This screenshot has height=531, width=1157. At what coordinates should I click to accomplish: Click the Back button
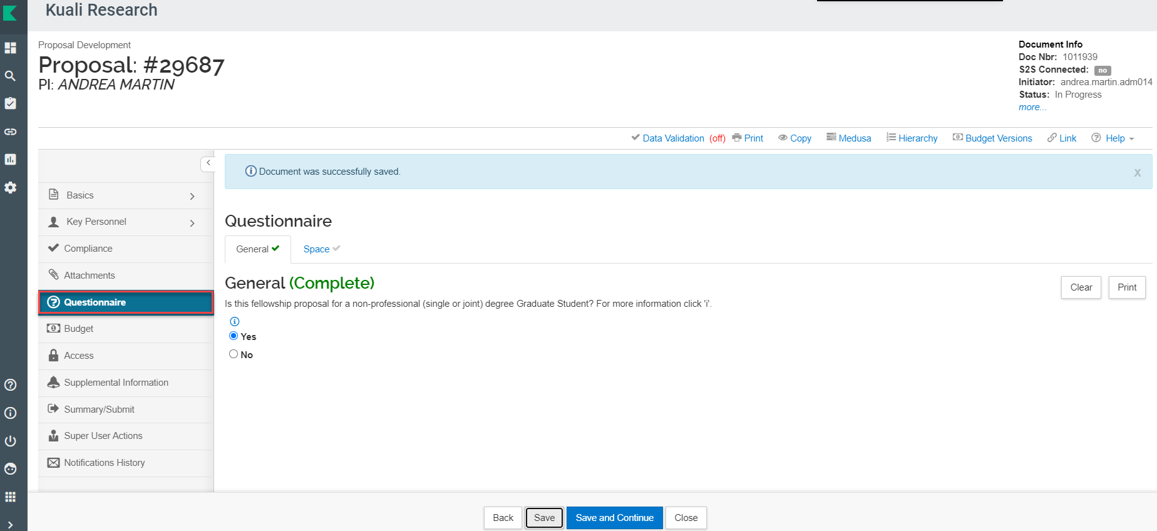coord(503,518)
